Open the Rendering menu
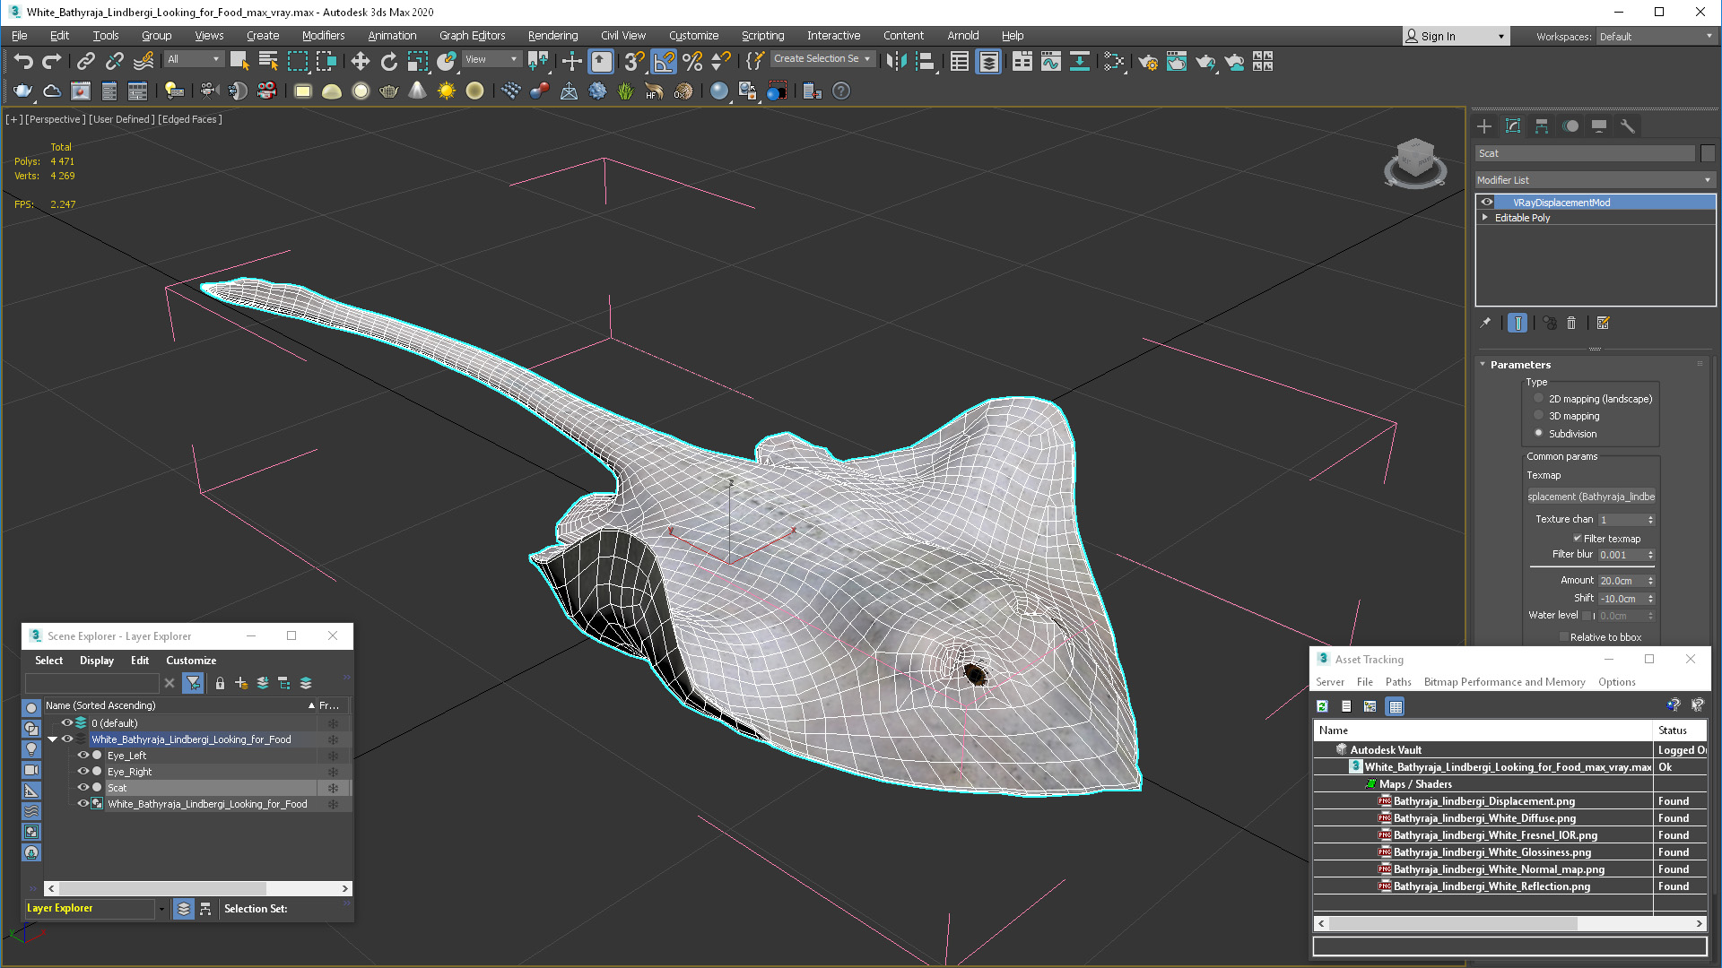The width and height of the screenshot is (1722, 968). [552, 36]
